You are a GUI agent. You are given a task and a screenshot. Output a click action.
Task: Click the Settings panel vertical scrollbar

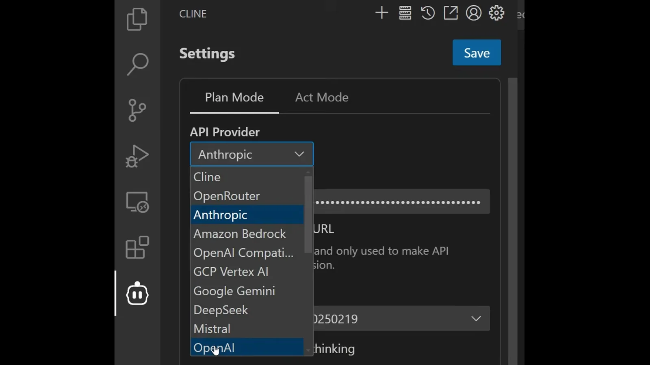click(x=513, y=221)
